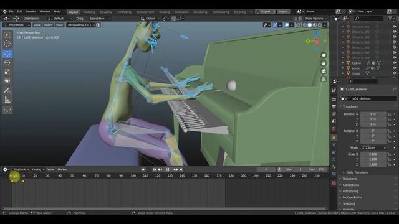Activate the Move tool
The height and width of the screenshot is (224, 399).
(x=7, y=54)
